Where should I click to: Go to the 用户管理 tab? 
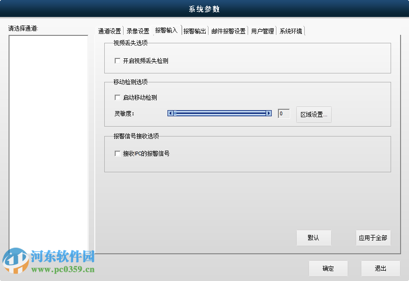[x=262, y=30]
